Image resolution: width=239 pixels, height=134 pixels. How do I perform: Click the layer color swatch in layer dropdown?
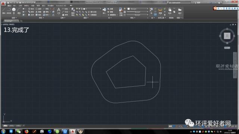84,9
